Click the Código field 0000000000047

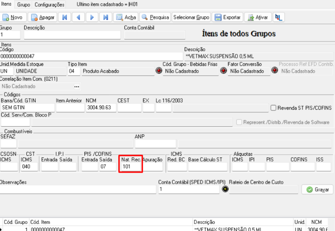[91, 57]
